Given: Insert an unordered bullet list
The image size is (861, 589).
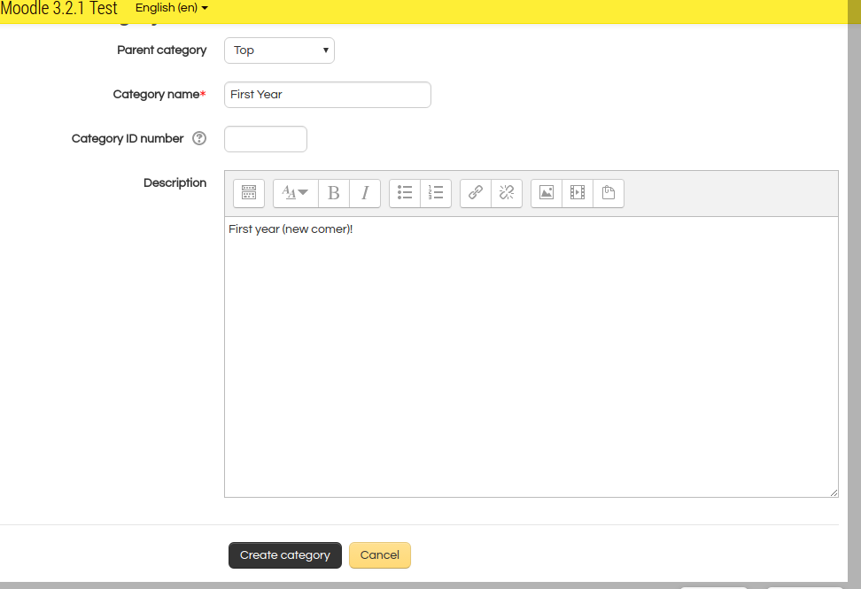Looking at the screenshot, I should pos(405,193).
